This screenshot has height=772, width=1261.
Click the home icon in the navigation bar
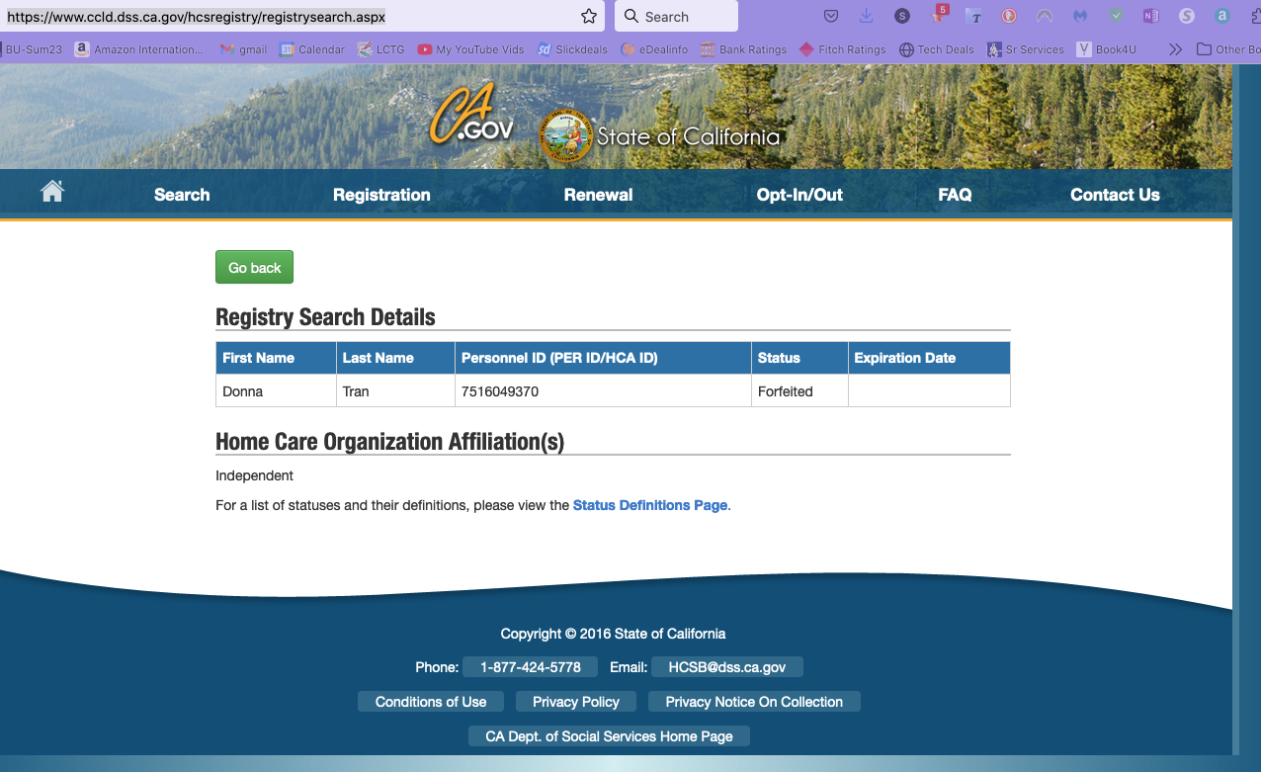coord(52,192)
